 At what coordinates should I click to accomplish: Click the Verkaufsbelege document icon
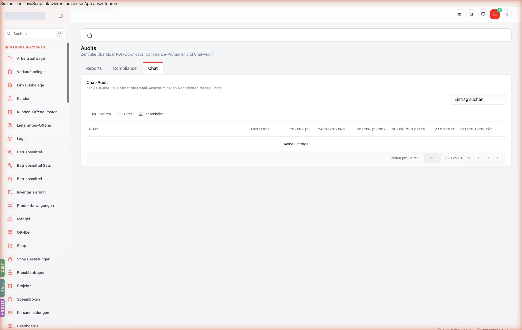[x=10, y=72]
